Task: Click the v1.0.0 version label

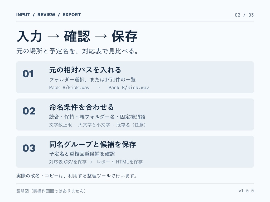Action: click(x=246, y=191)
